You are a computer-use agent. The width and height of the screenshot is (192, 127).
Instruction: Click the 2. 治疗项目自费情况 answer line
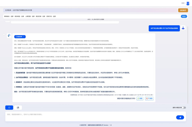pyautogui.click(x=69, y=77)
